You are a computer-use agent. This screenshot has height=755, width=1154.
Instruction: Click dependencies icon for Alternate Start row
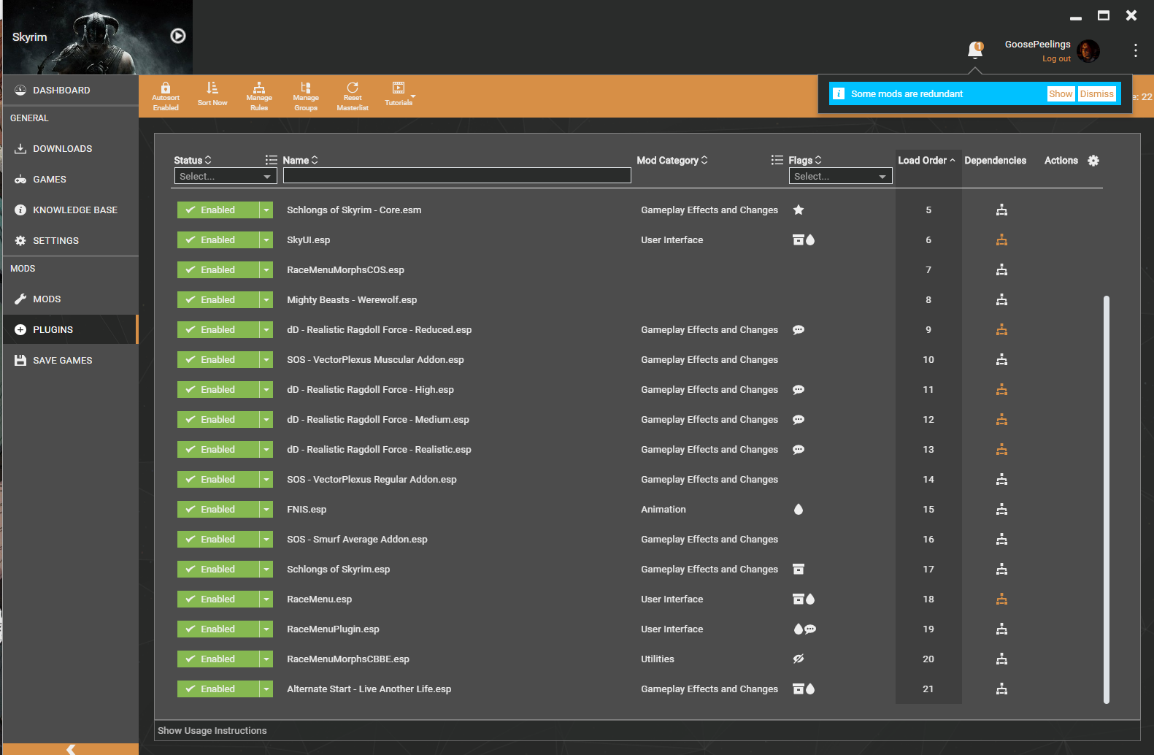click(1001, 689)
